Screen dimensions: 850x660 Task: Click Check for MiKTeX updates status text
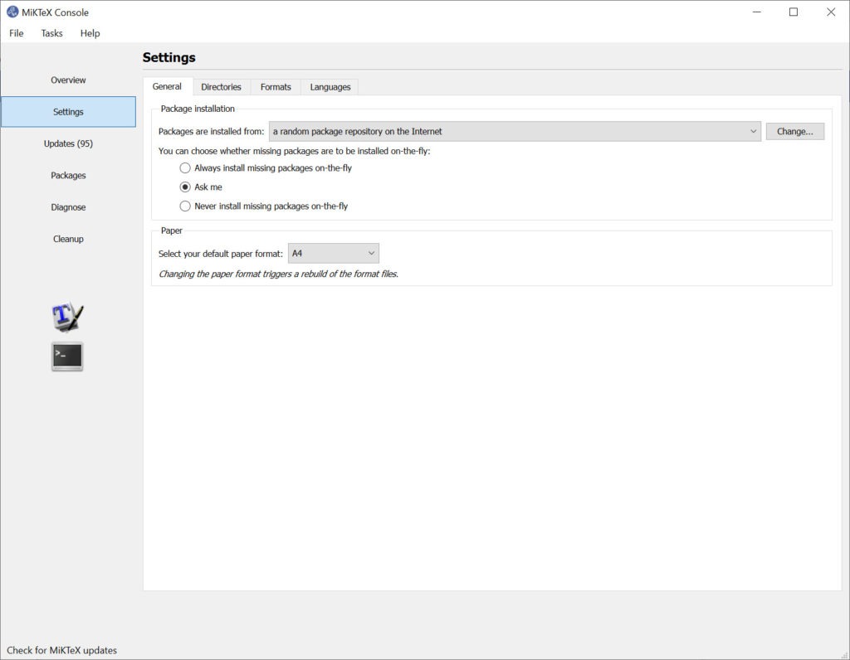61,650
